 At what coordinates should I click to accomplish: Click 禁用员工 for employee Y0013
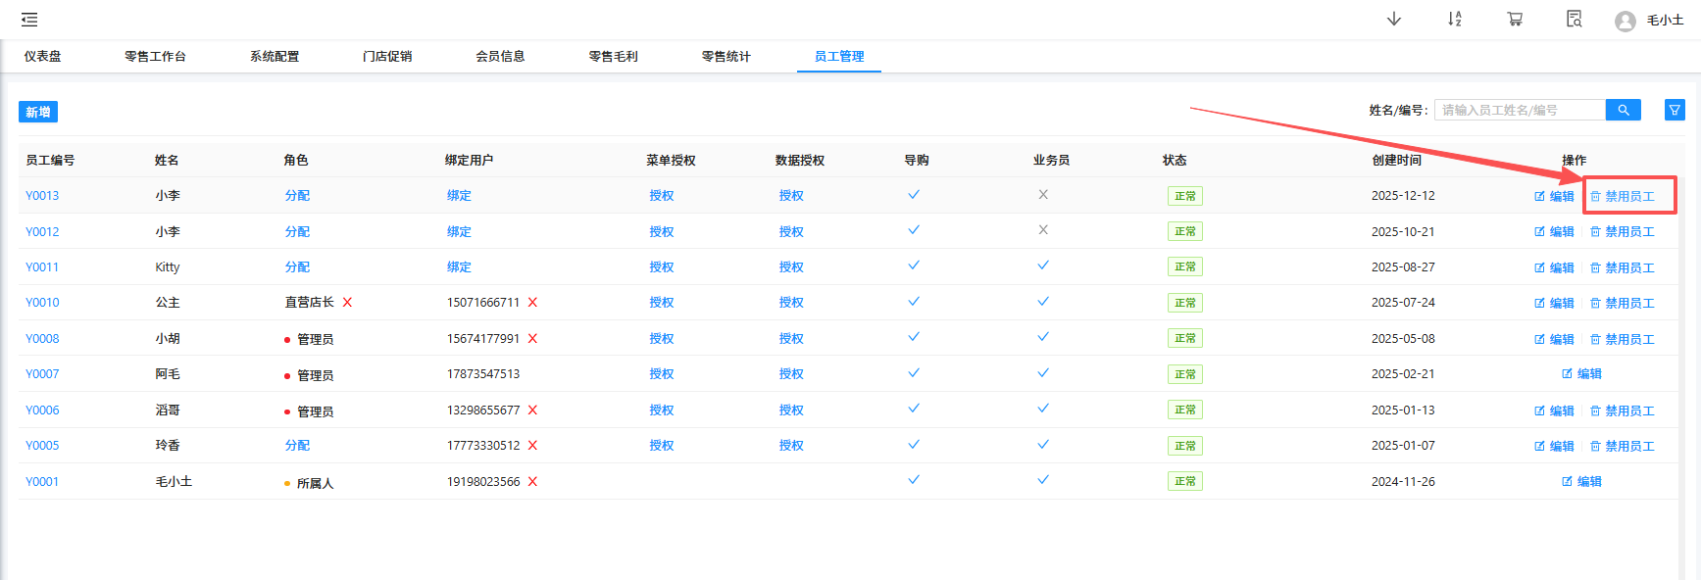click(x=1623, y=197)
